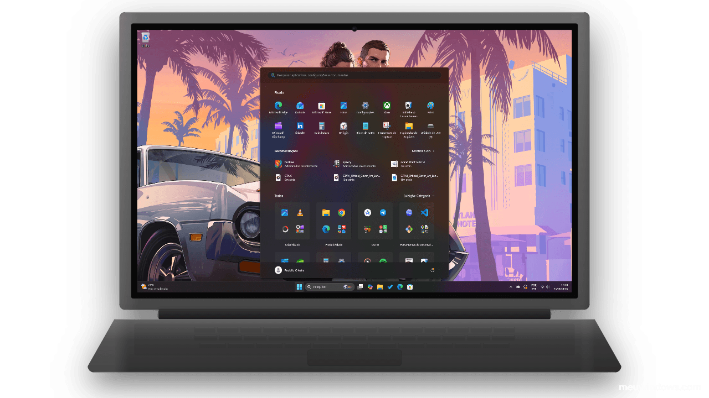Image resolution: width=709 pixels, height=398 pixels.
Task: Open Microsoft Edge from pinned apps
Action: [278, 107]
